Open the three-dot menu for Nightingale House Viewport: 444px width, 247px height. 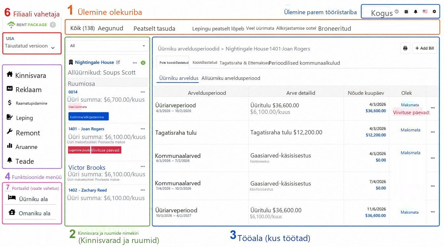[135, 62]
